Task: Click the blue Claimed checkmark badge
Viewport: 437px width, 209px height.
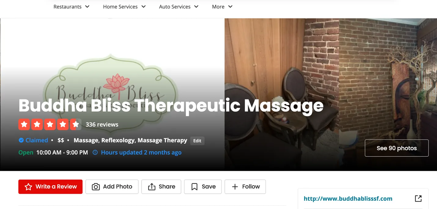Action: tap(21, 140)
